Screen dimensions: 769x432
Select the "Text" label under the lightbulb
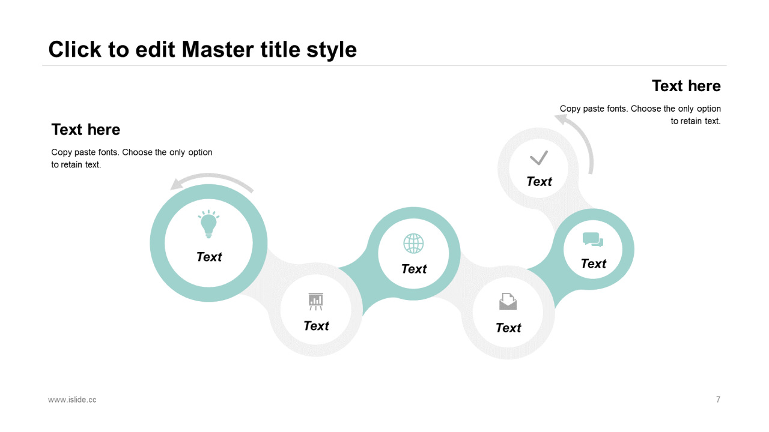(x=209, y=257)
